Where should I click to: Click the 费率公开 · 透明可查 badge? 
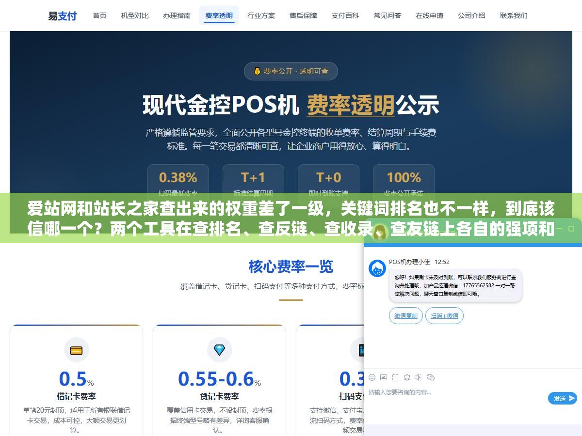(x=291, y=71)
